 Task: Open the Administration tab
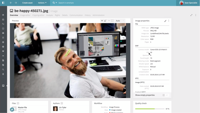(98, 15)
